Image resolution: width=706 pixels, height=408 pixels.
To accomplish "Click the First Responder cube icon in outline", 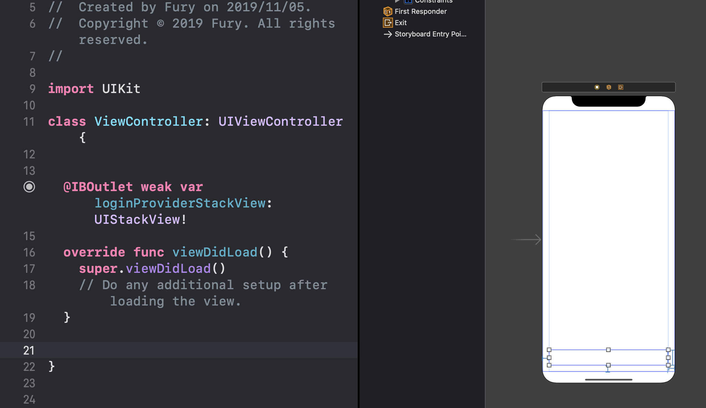I will (388, 12).
